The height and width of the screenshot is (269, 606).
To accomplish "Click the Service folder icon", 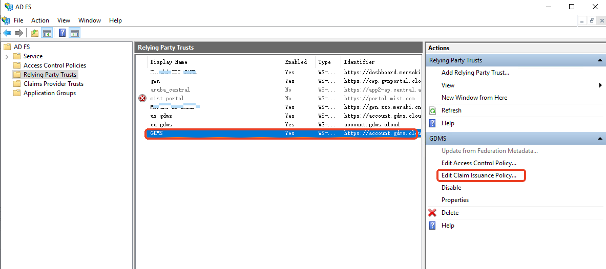I will [x=16, y=56].
